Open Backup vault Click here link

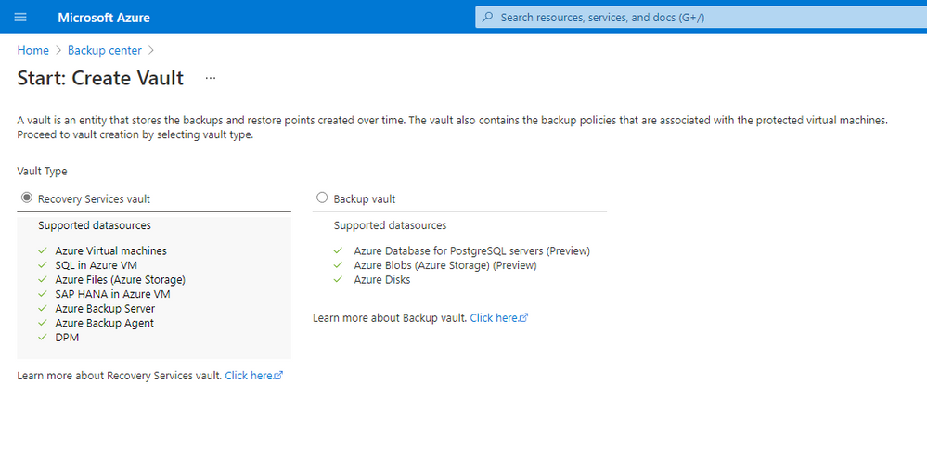coord(494,318)
